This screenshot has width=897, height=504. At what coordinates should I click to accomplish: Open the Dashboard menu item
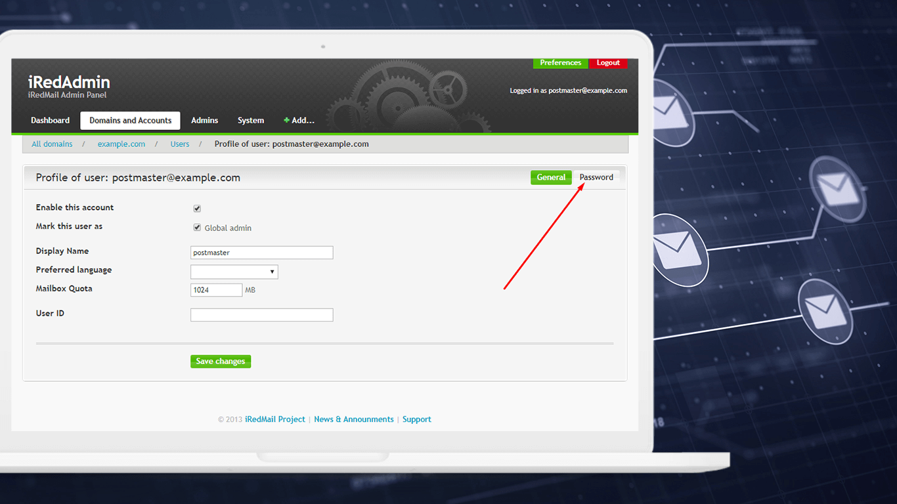tap(50, 121)
